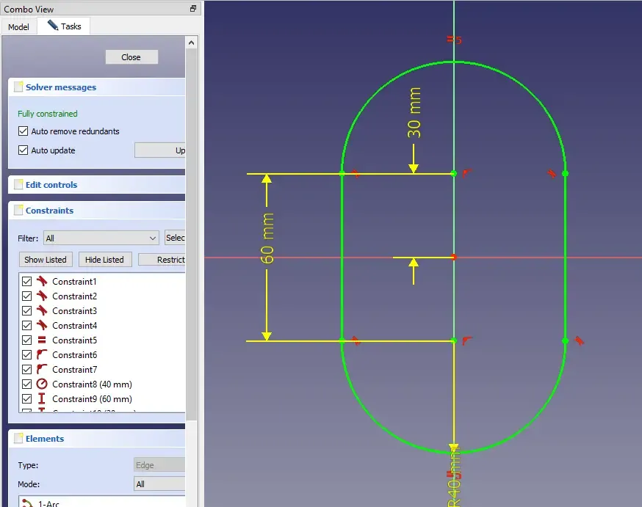Click the equality constraint marker above top arc
Screen dimensions: 642x507
coord(454,40)
